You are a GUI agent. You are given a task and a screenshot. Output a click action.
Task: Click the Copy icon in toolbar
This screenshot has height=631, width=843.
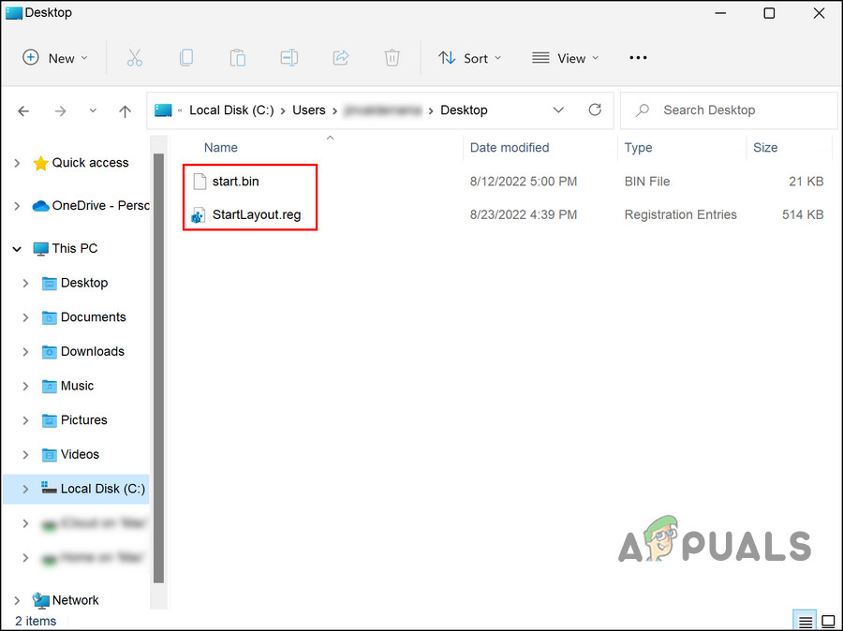[186, 57]
